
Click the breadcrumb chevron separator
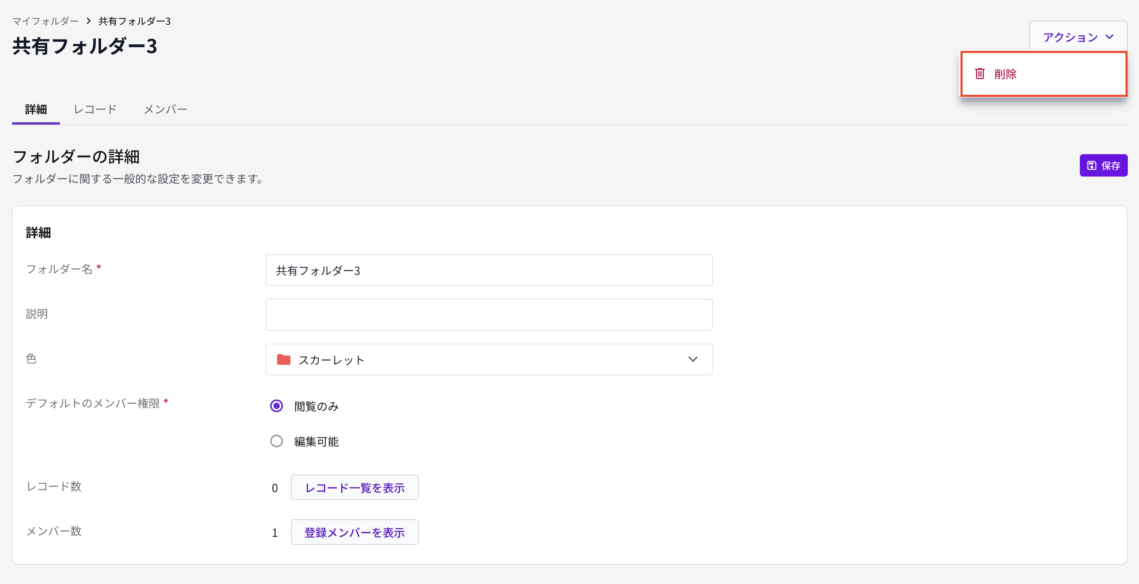pos(88,21)
